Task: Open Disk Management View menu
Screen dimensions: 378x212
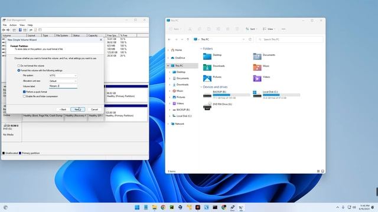Action: pos(22,25)
